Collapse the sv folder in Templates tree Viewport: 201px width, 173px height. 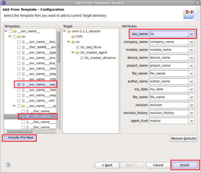point(10,37)
